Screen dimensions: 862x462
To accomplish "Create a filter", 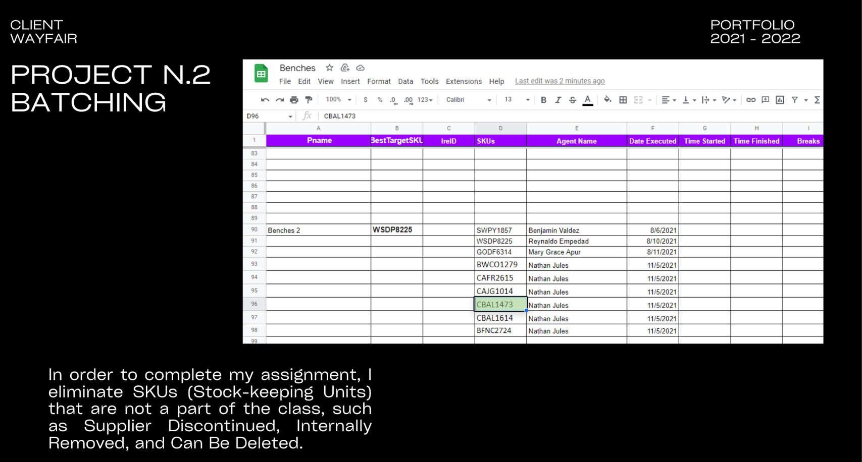I will coord(795,100).
